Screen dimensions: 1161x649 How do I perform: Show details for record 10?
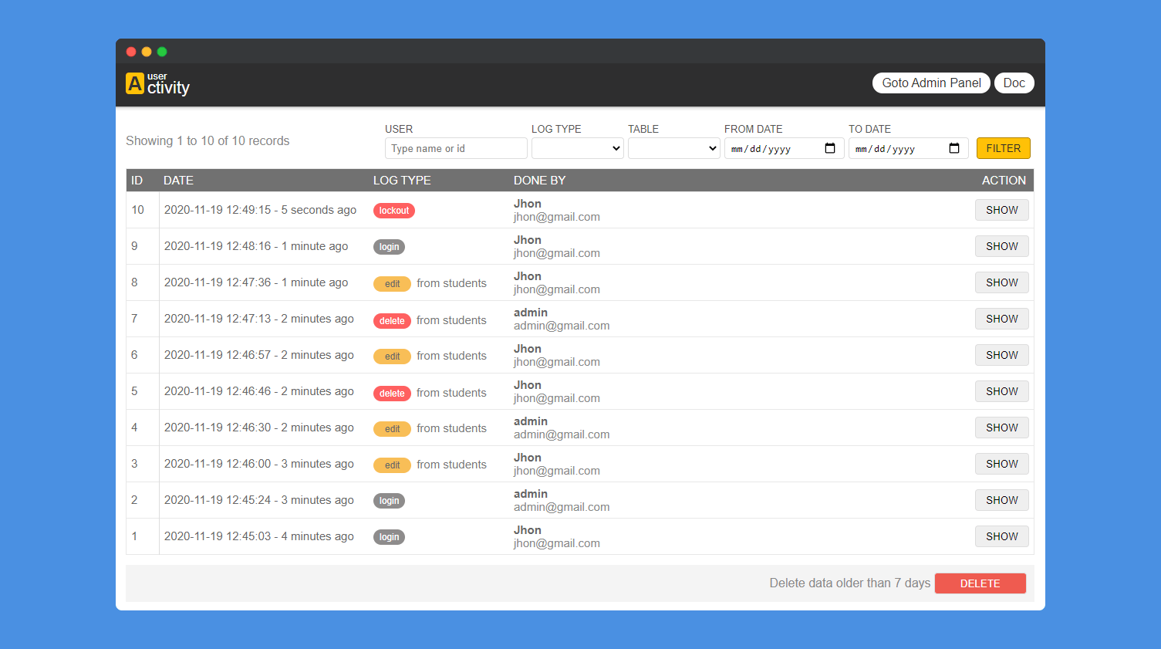pyautogui.click(x=1001, y=209)
